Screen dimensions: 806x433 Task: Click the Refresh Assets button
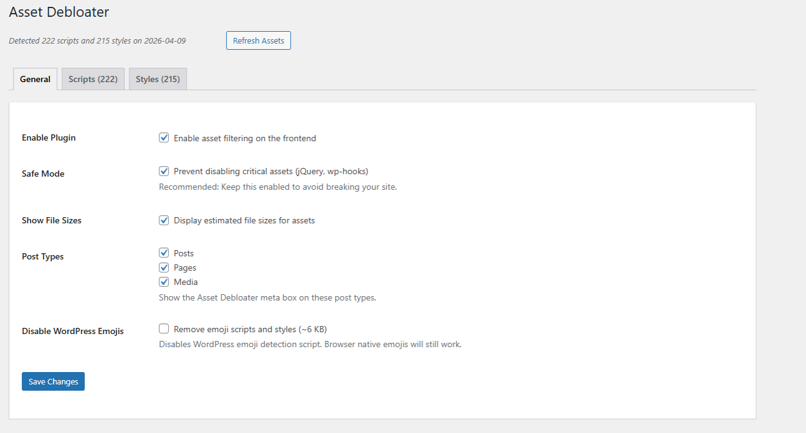258,41
